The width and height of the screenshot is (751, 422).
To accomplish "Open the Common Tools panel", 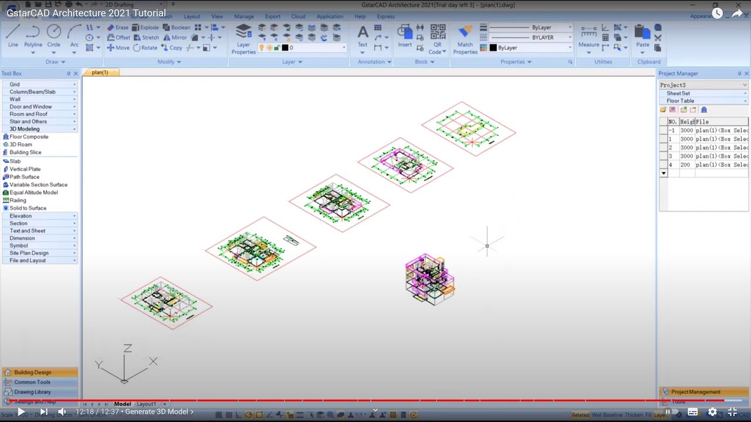I will [x=40, y=382].
